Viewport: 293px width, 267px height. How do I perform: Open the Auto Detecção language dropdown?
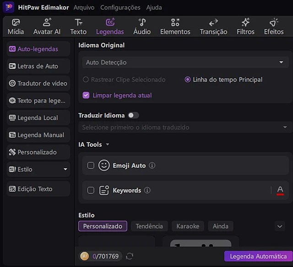pos(185,62)
